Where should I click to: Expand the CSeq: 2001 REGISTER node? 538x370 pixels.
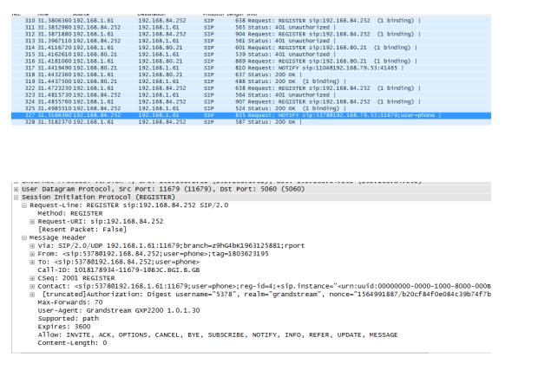click(32, 278)
